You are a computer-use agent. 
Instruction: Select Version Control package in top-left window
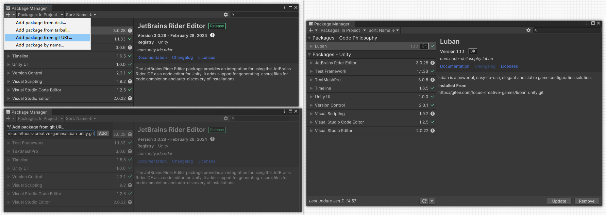69,73
